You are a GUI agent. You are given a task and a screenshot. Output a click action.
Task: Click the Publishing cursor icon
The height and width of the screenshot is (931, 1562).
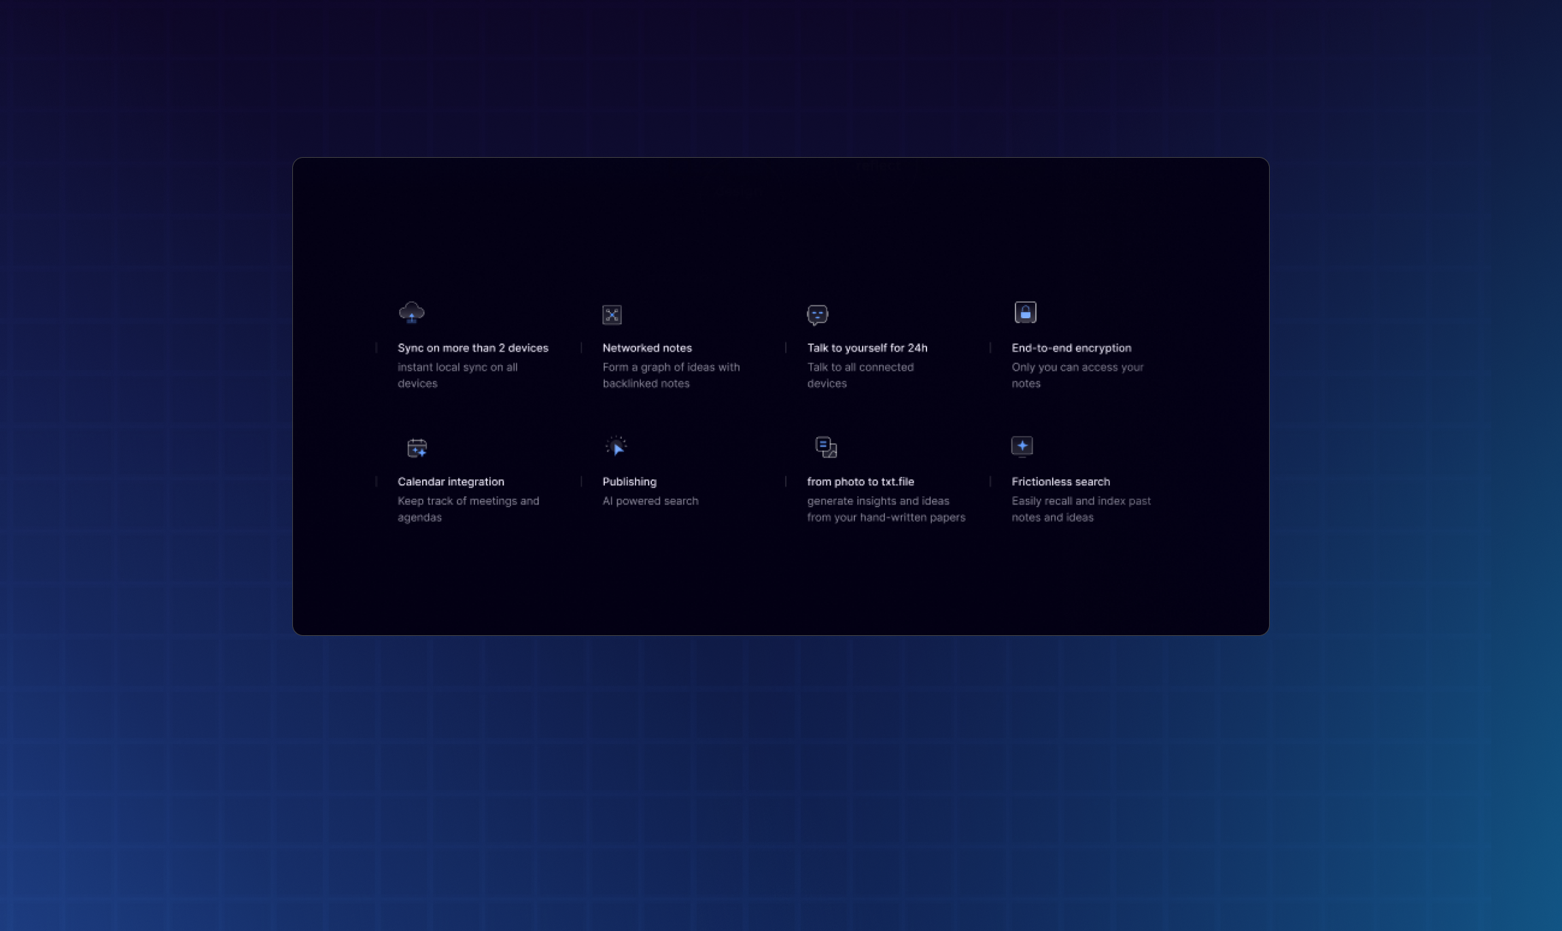coord(616,446)
